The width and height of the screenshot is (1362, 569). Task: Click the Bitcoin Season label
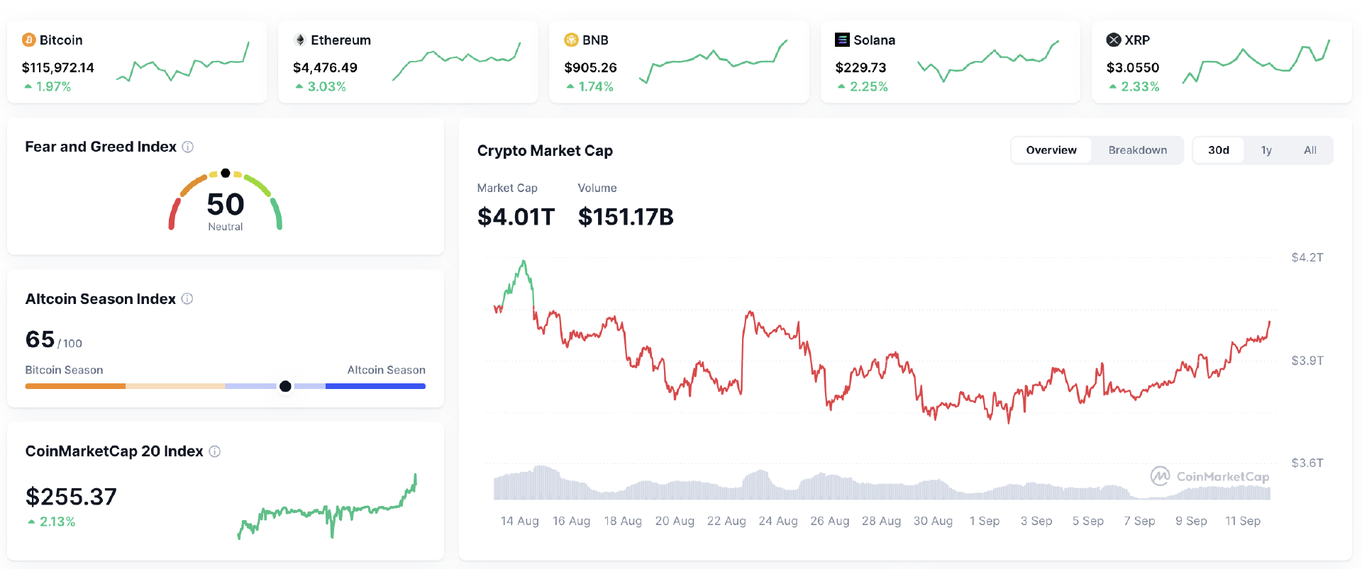click(64, 370)
